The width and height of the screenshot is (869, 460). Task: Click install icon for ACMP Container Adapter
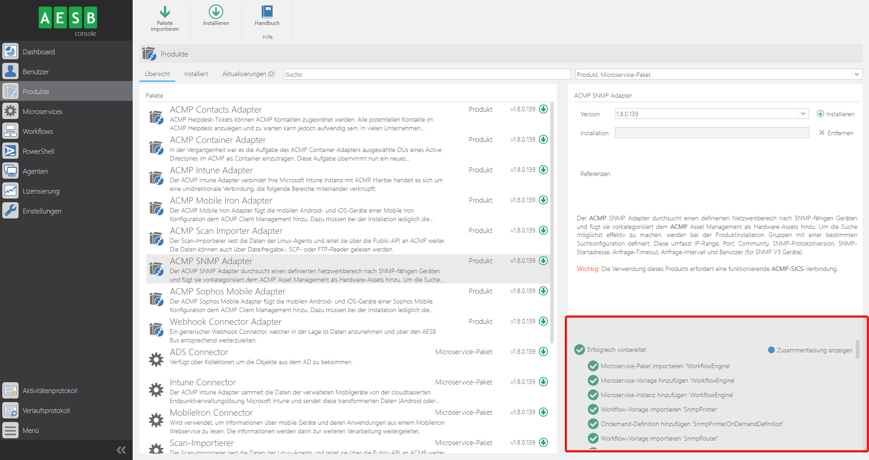(543, 139)
